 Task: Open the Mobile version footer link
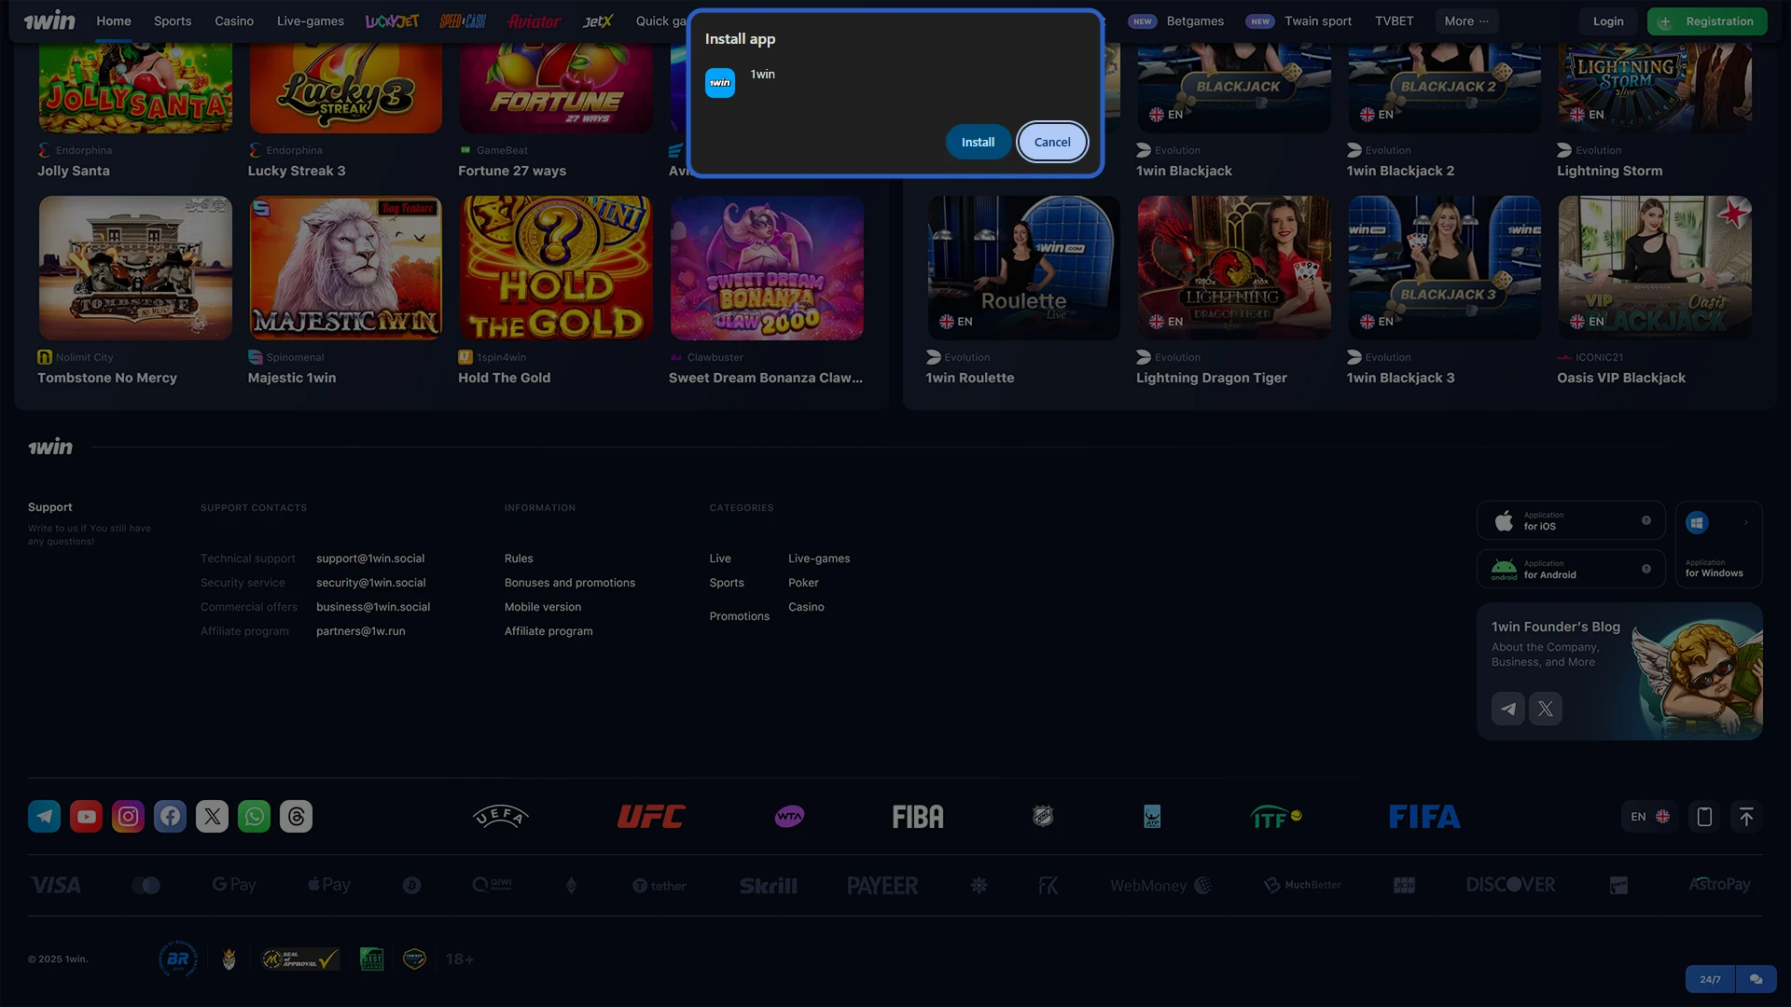543,607
